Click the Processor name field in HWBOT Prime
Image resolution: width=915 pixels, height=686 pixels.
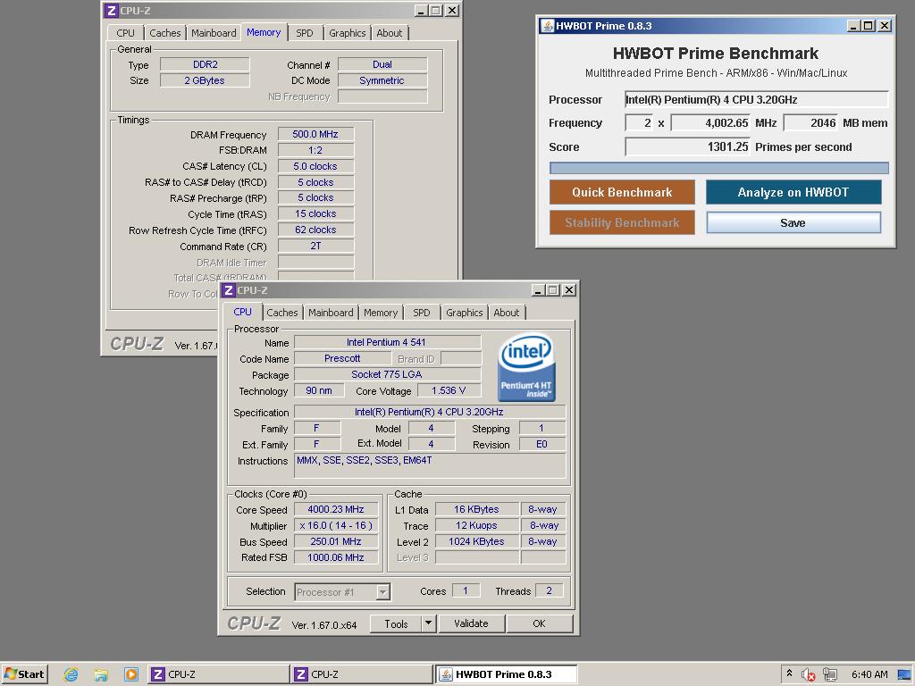pos(756,99)
